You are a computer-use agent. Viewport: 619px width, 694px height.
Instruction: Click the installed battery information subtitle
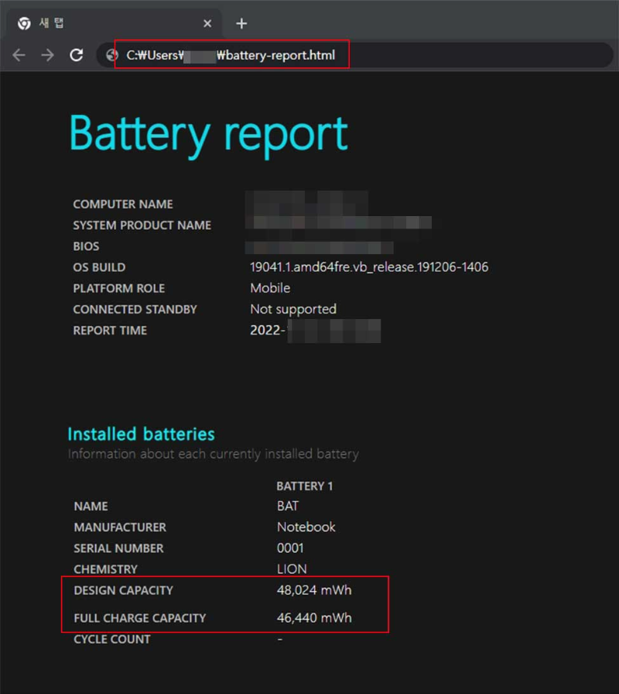(213, 454)
